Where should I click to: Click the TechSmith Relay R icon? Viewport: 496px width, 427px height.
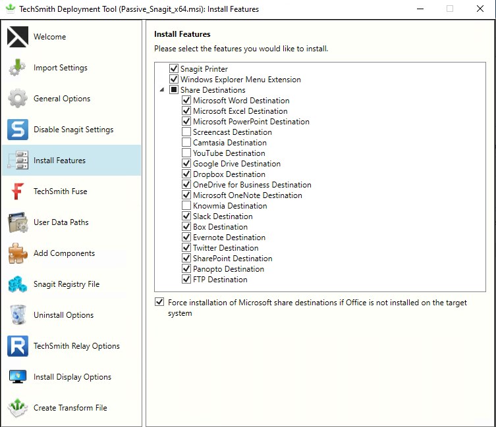17,346
